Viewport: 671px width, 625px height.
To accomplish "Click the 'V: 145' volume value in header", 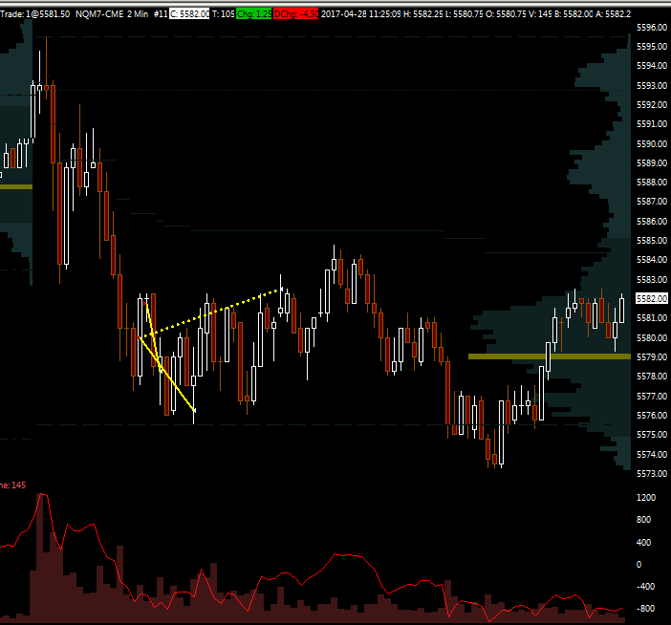I will 540,14.
